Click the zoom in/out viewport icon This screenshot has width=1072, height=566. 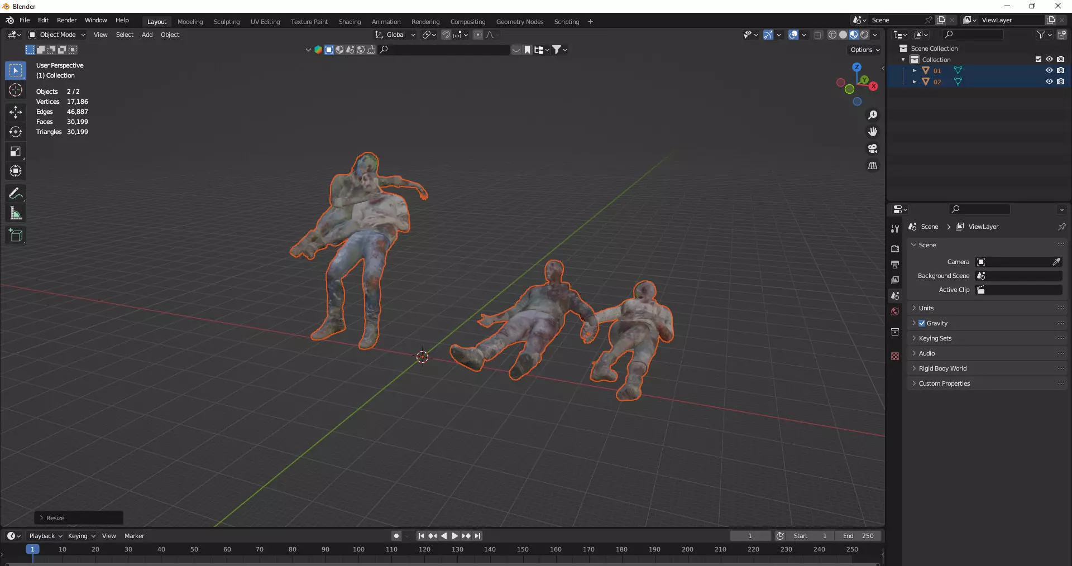(x=872, y=115)
